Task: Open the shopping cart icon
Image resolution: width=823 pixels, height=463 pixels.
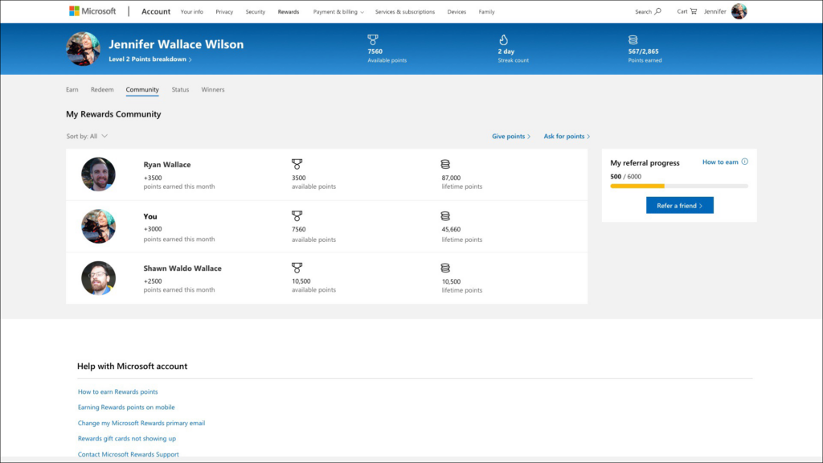Action: click(x=694, y=11)
